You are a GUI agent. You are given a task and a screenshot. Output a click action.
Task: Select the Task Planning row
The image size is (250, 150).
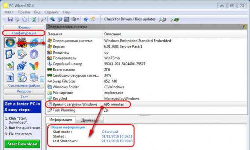click(x=146, y=110)
